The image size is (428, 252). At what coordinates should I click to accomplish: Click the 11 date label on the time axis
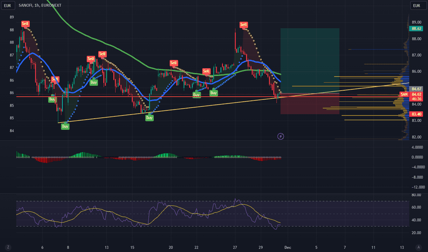[x=373, y=247]
